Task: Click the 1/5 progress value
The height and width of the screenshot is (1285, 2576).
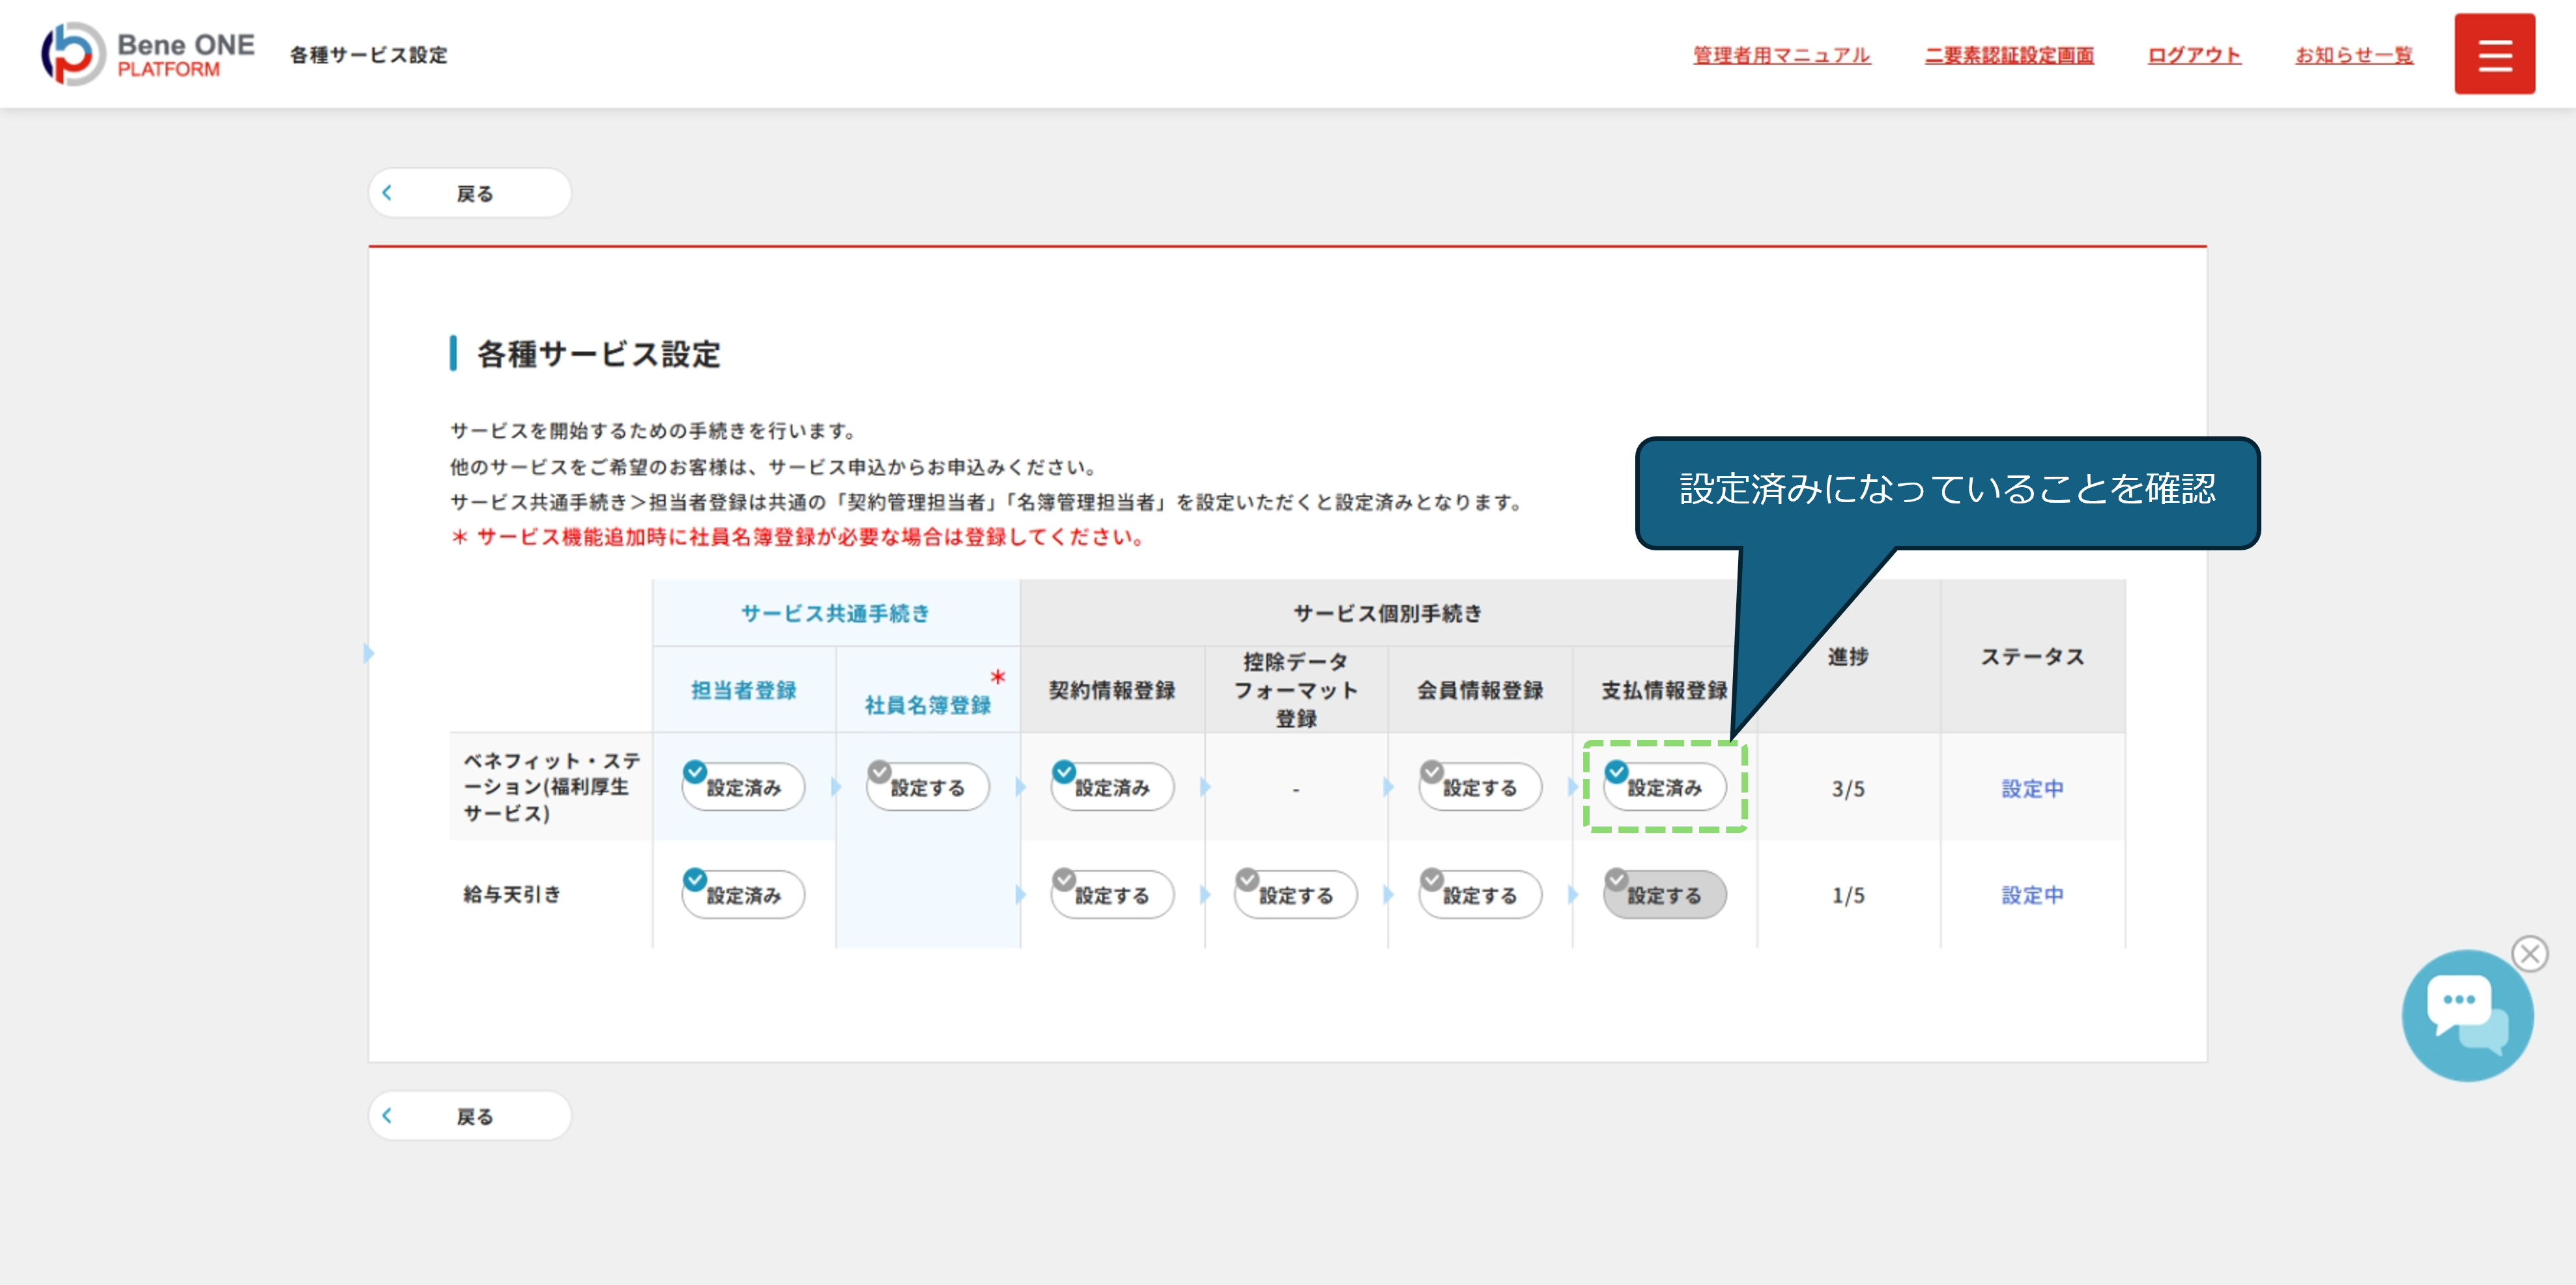Action: point(1848,895)
